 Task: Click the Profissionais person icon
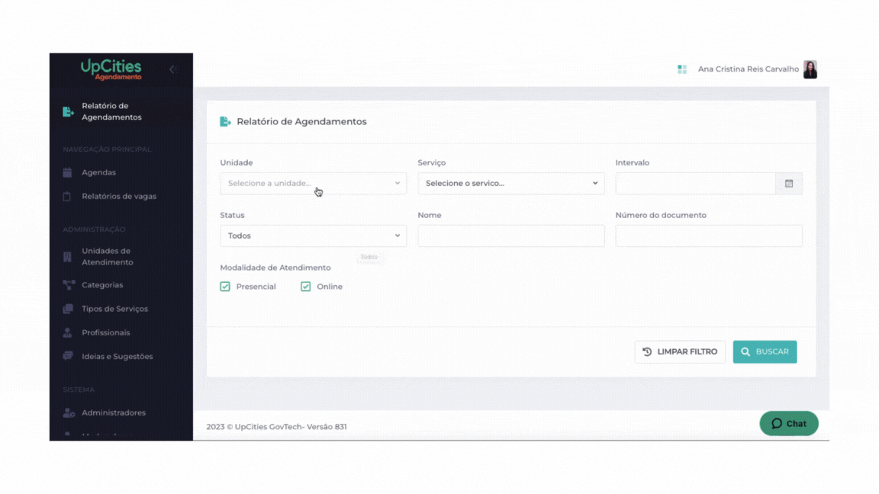coord(67,332)
